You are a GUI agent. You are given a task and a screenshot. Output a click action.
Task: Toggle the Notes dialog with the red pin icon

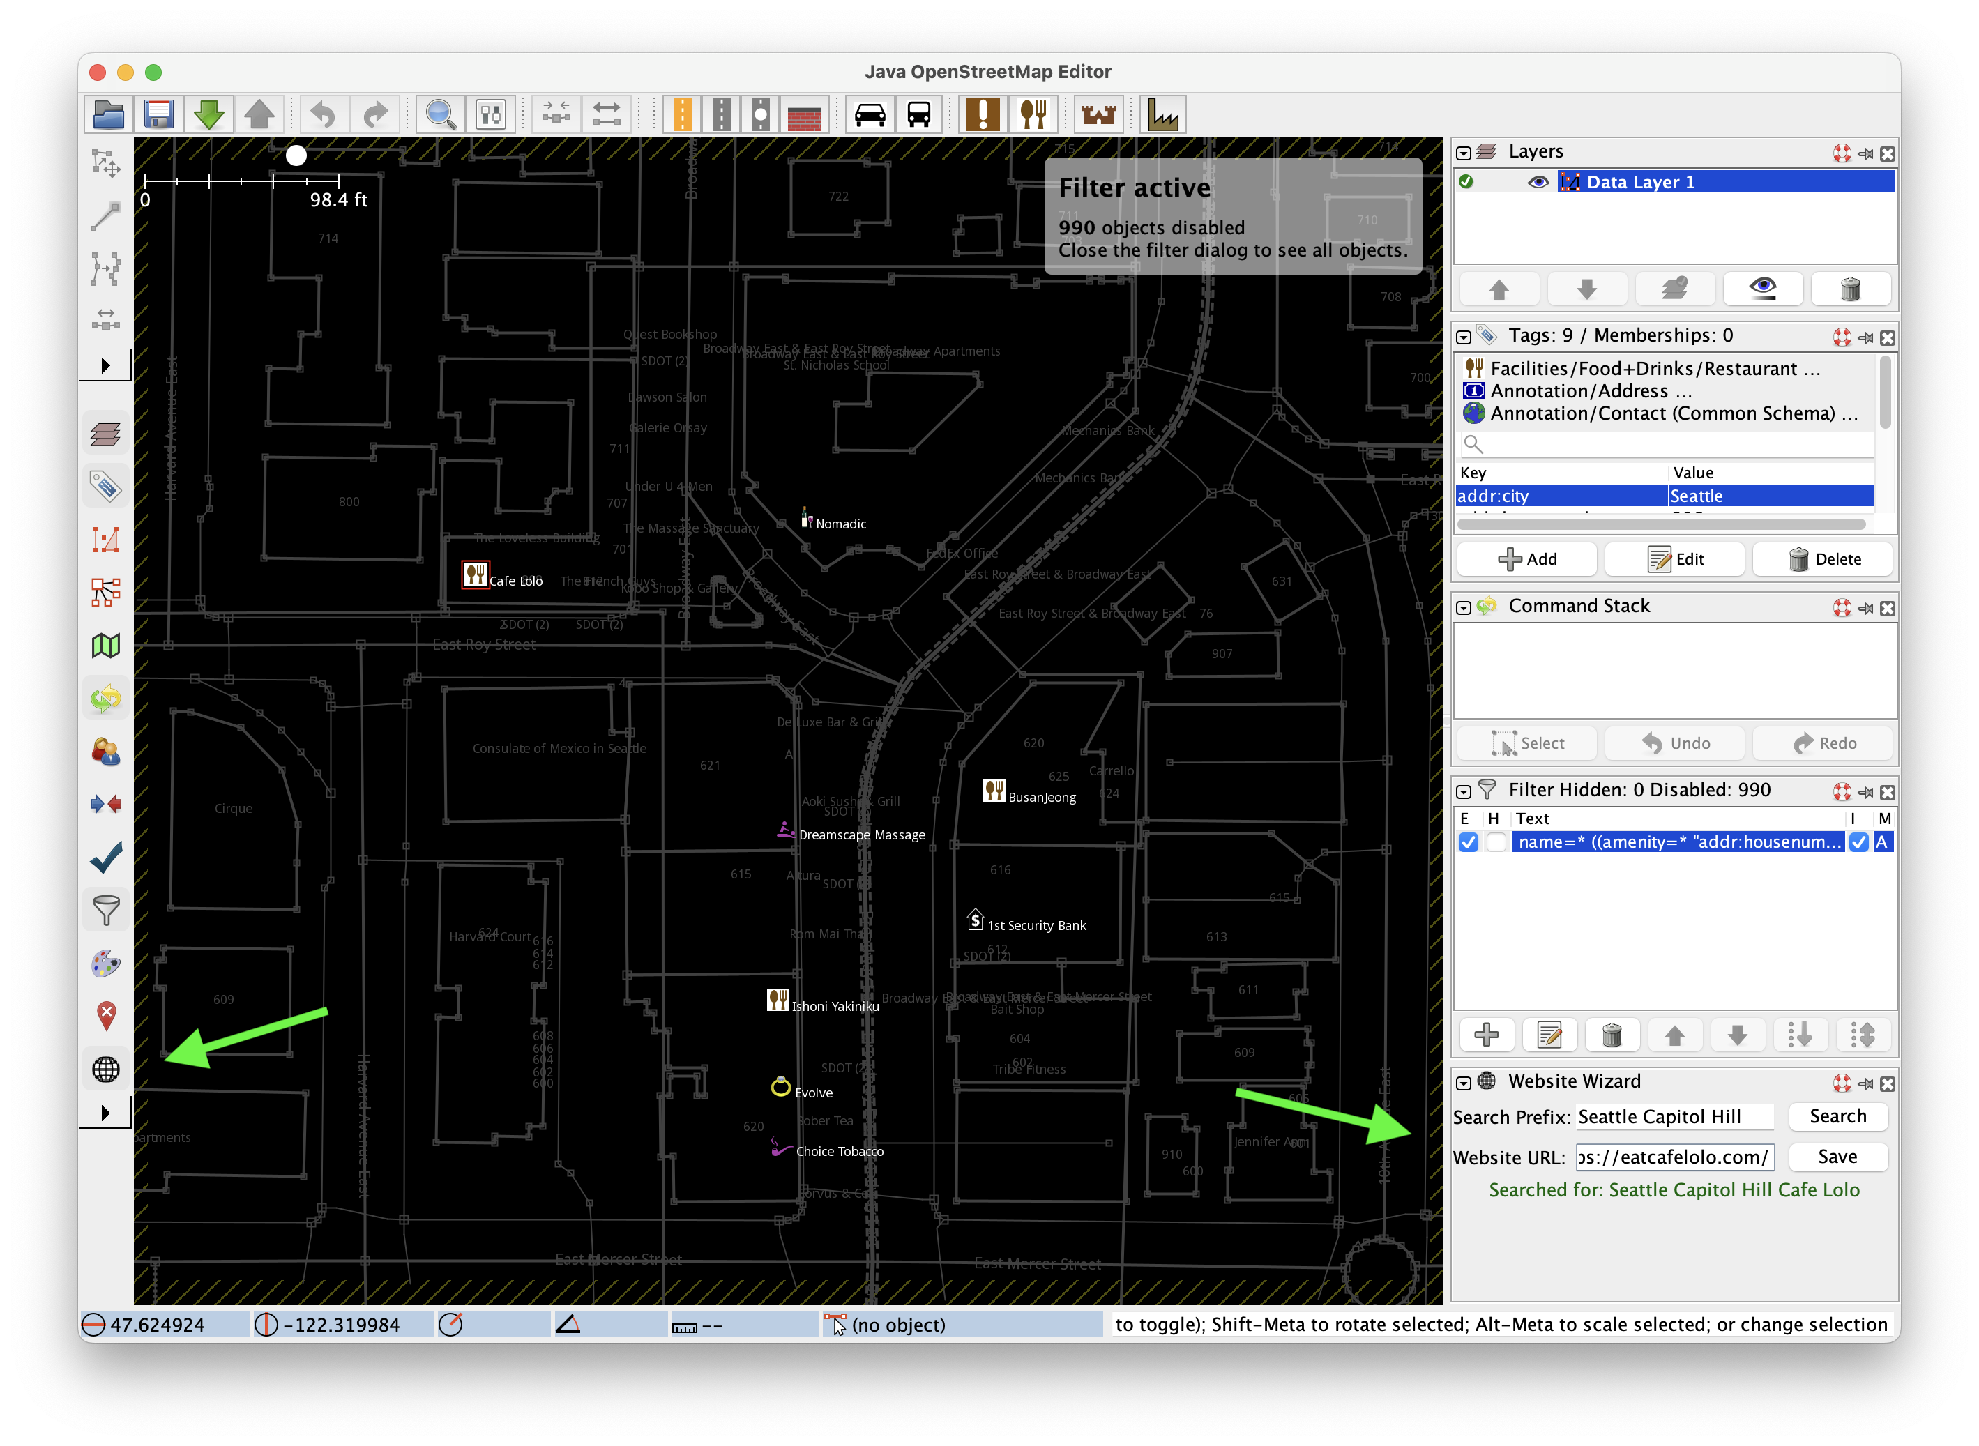tap(106, 1017)
